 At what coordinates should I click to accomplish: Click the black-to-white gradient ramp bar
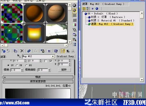coord(38,94)
